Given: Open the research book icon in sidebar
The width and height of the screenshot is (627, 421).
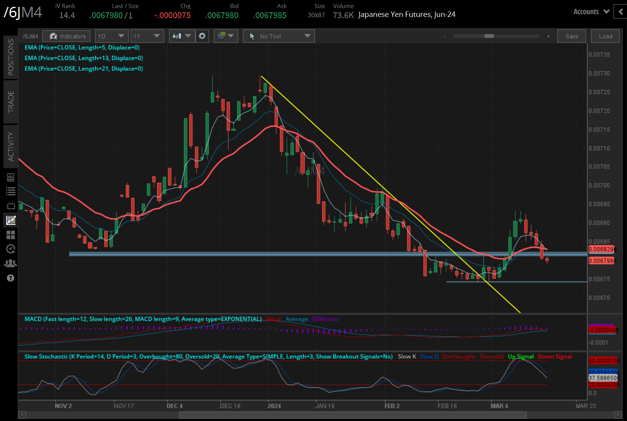Looking at the screenshot, I should [x=10, y=177].
